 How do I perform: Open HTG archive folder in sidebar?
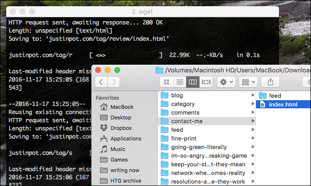[x=121, y=181]
